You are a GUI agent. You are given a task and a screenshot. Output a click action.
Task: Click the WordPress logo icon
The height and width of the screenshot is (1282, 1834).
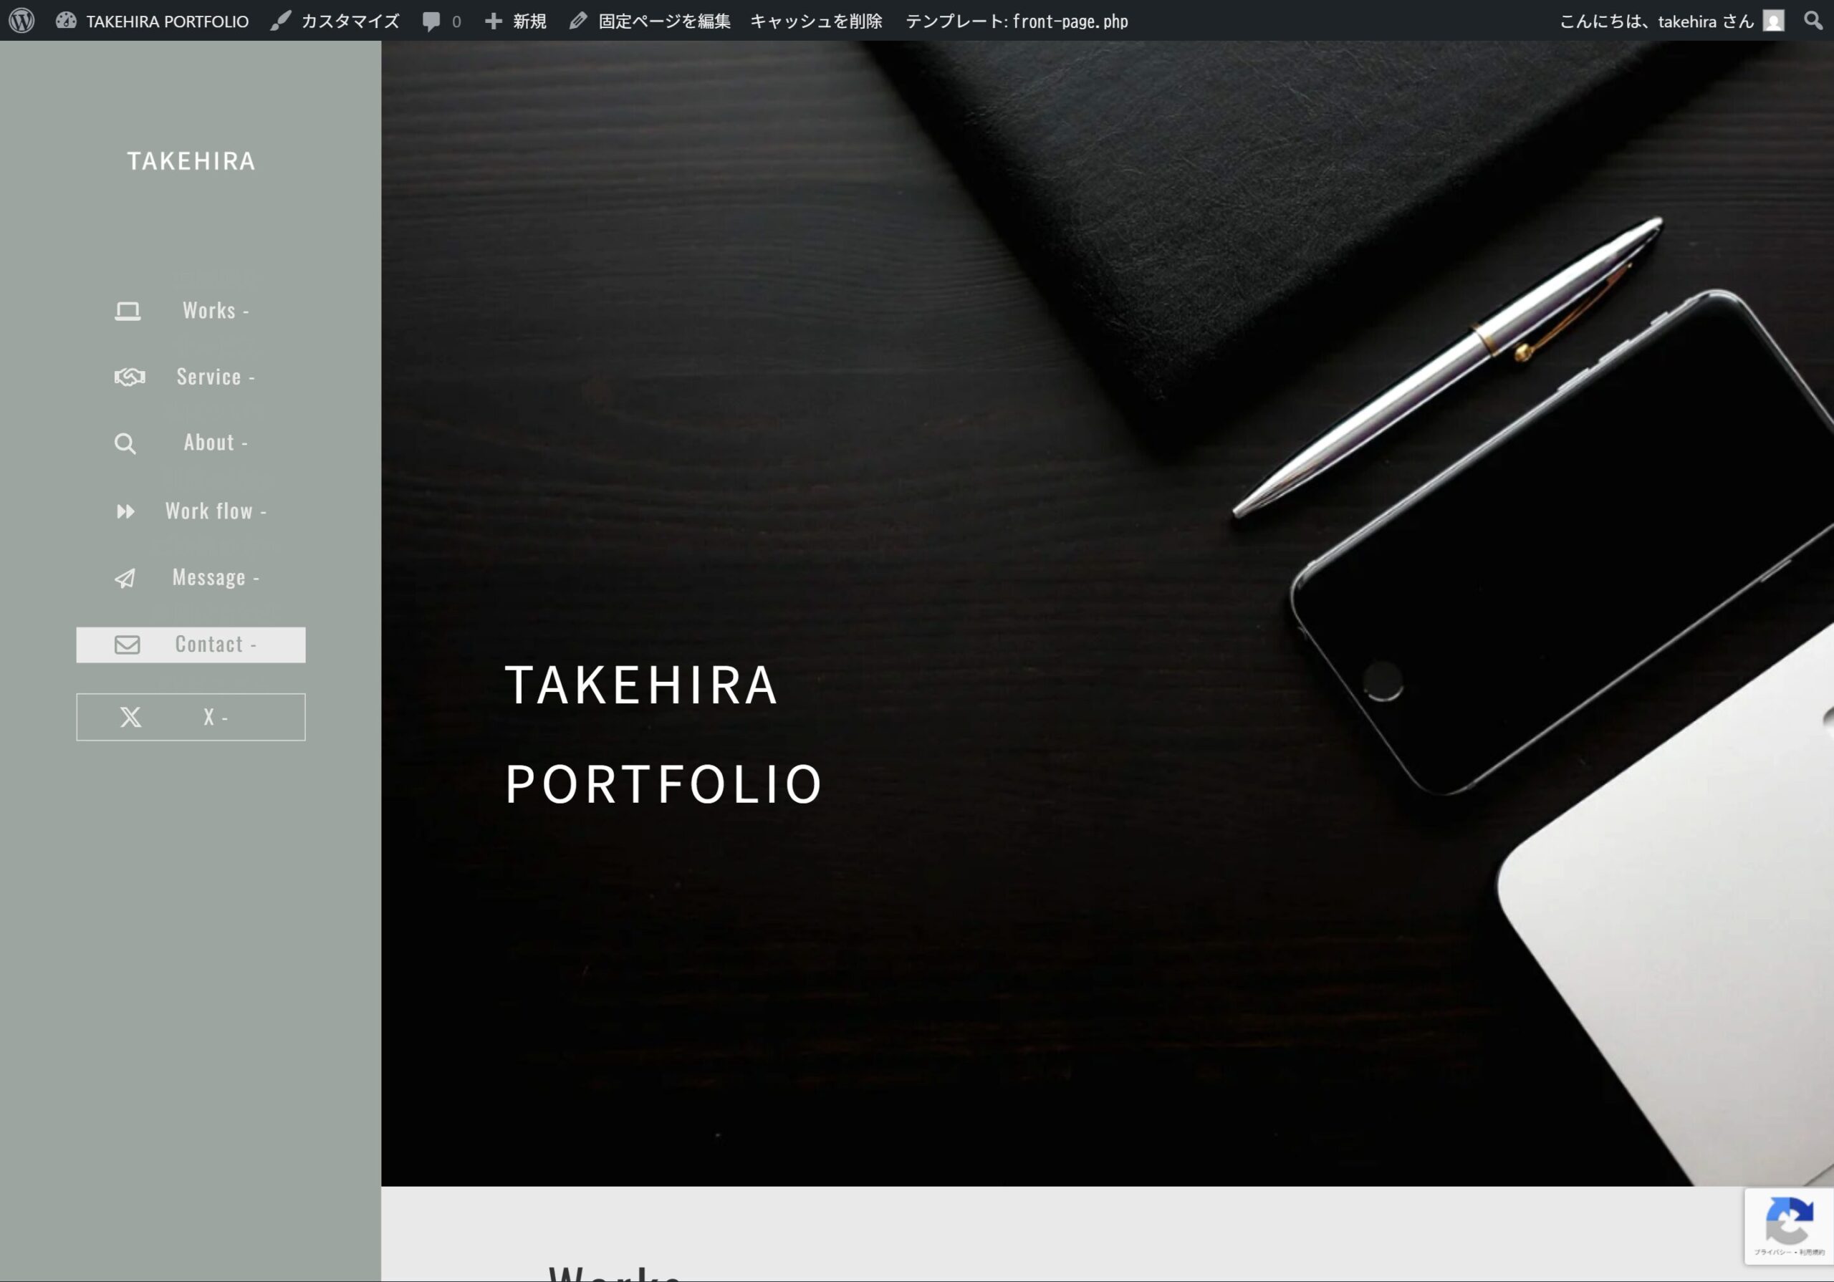pos(21,21)
